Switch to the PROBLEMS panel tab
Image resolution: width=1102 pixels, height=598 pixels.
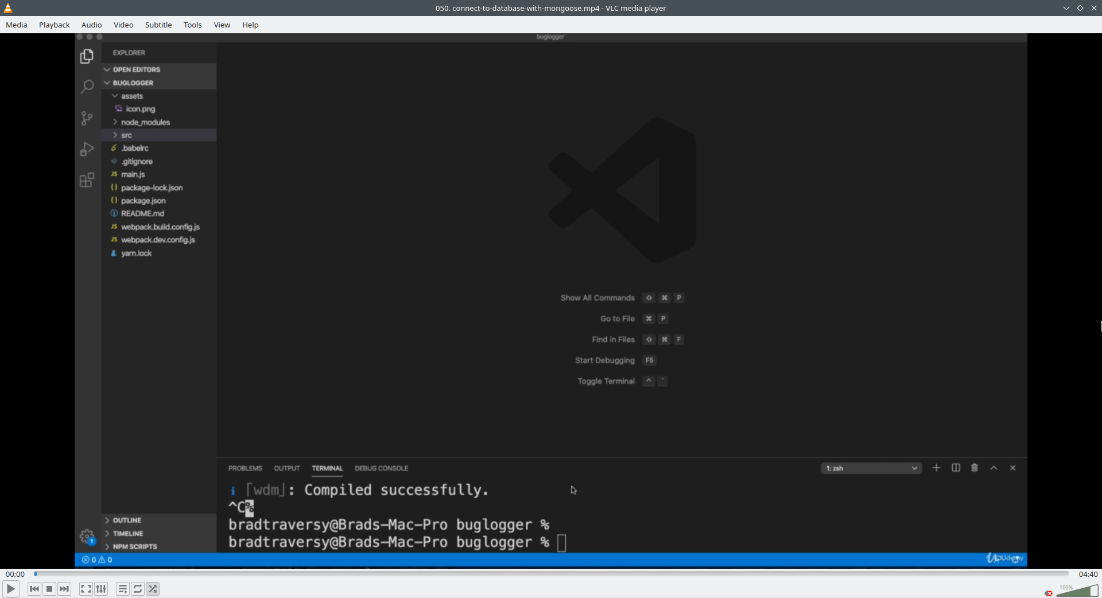point(245,468)
